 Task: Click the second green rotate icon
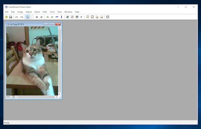tap(52, 17)
